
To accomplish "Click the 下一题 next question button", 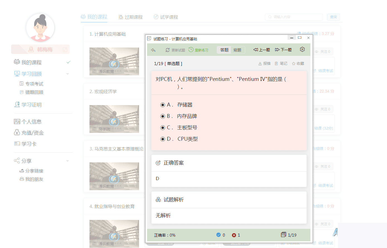I will [283, 49].
